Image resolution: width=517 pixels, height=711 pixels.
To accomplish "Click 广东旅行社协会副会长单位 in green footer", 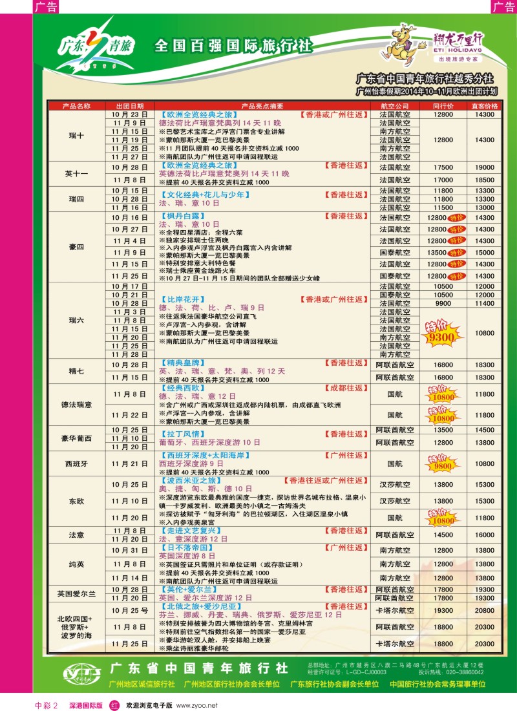I will pyautogui.click(x=334, y=684).
